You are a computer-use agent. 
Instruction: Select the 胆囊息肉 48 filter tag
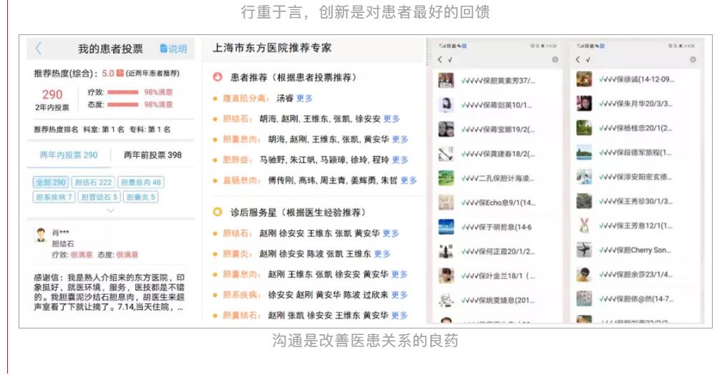pyautogui.click(x=141, y=182)
